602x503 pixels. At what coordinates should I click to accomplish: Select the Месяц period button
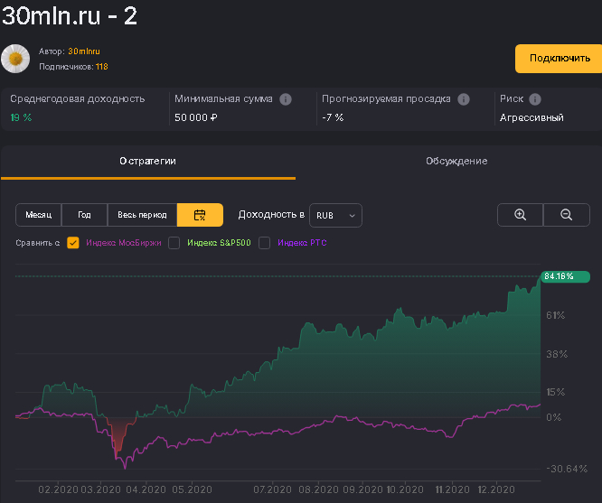tap(39, 215)
